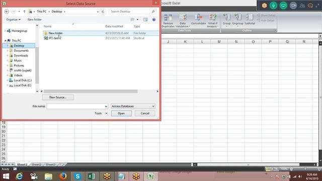Open the Organize dropdown menu
322x181 pixels.
pyautogui.click(x=14, y=20)
